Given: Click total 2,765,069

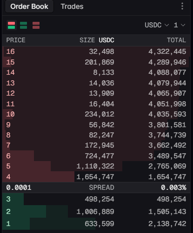Looking at the screenshot, I should coord(167,166).
